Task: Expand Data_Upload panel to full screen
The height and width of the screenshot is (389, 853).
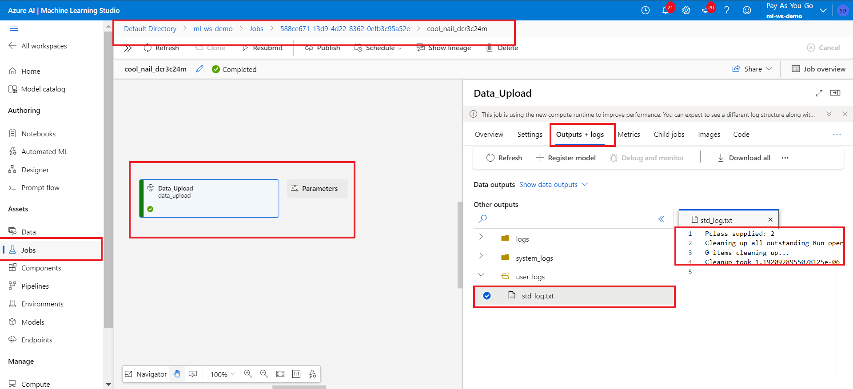Action: 819,93
